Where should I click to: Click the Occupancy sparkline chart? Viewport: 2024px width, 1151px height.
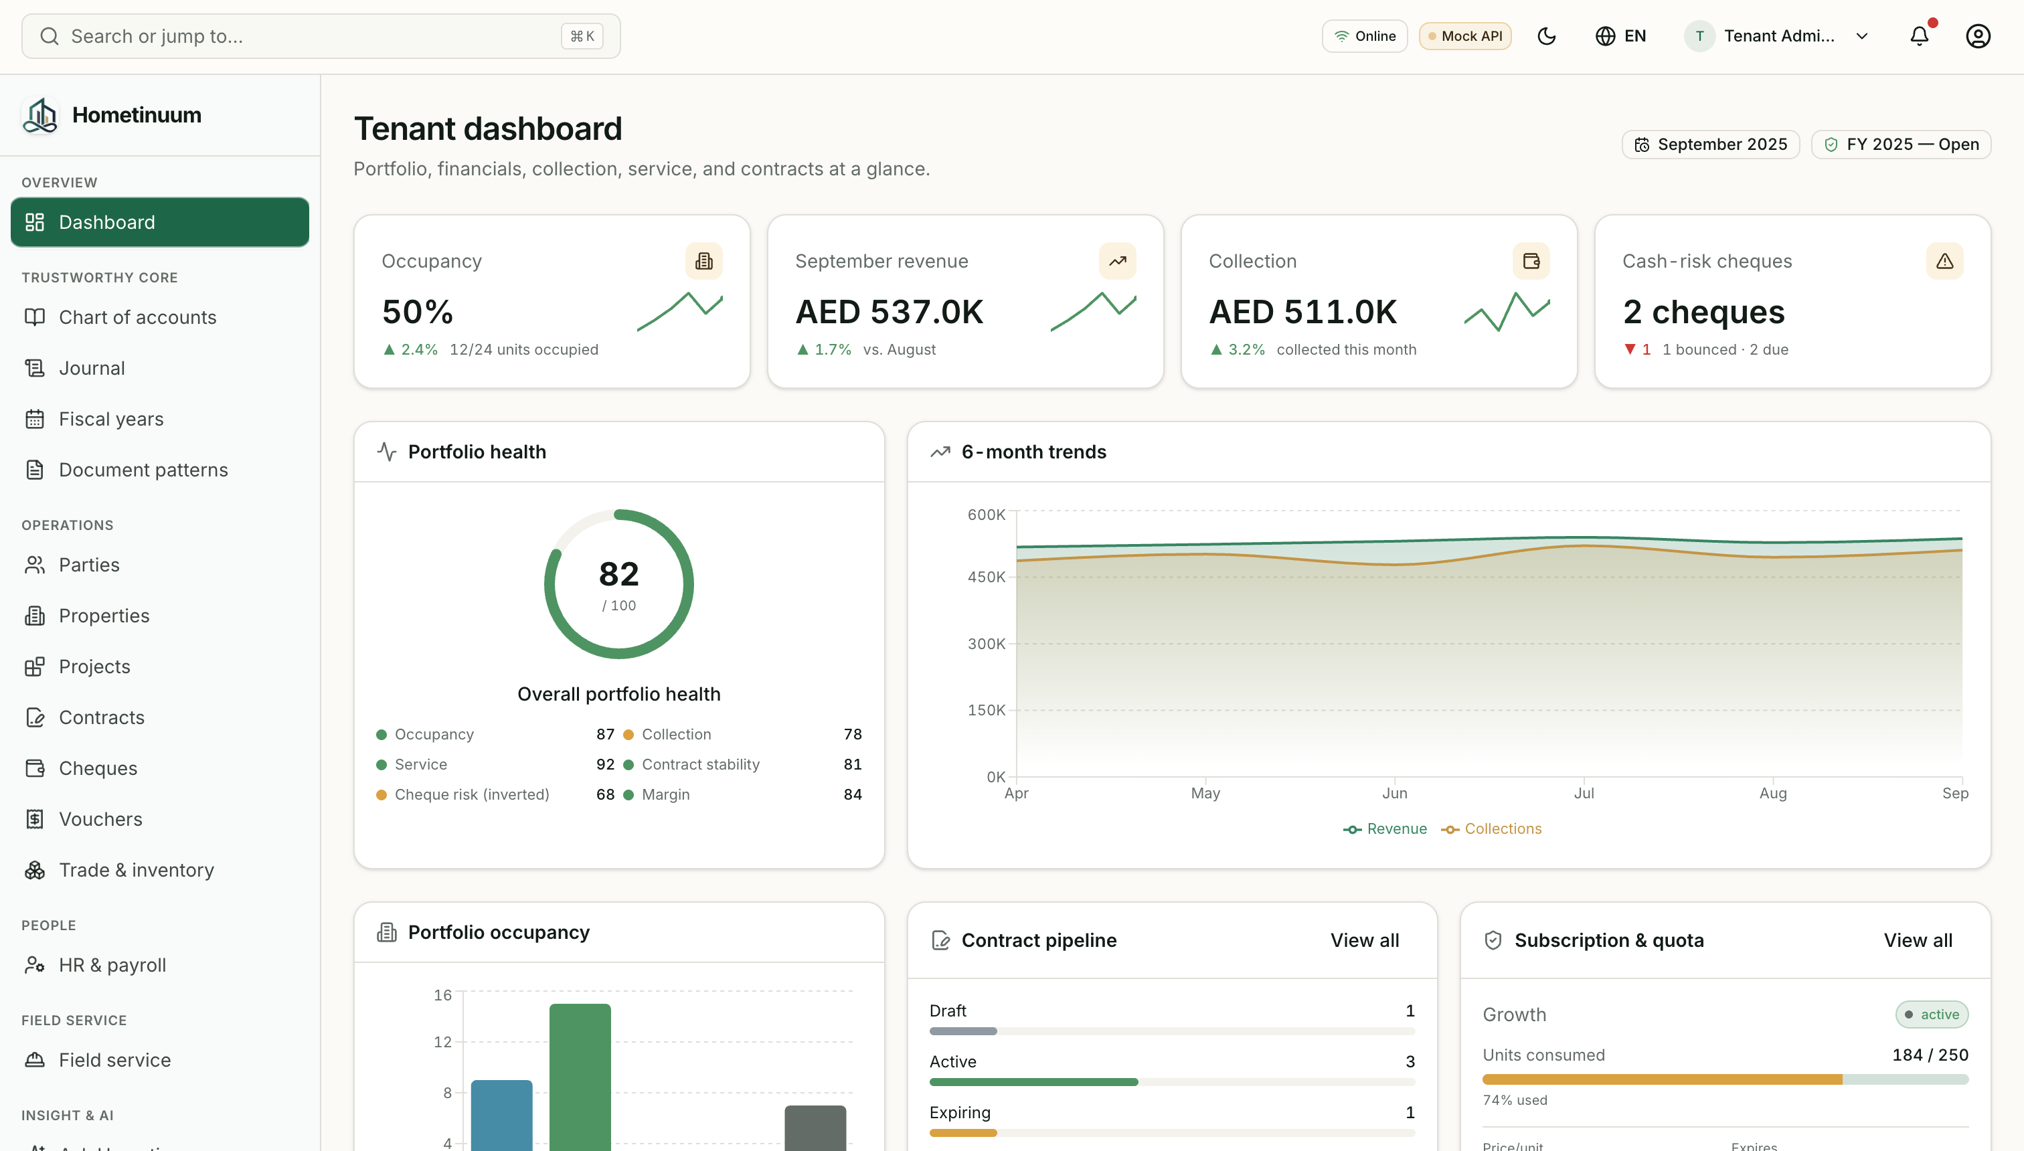[680, 311]
